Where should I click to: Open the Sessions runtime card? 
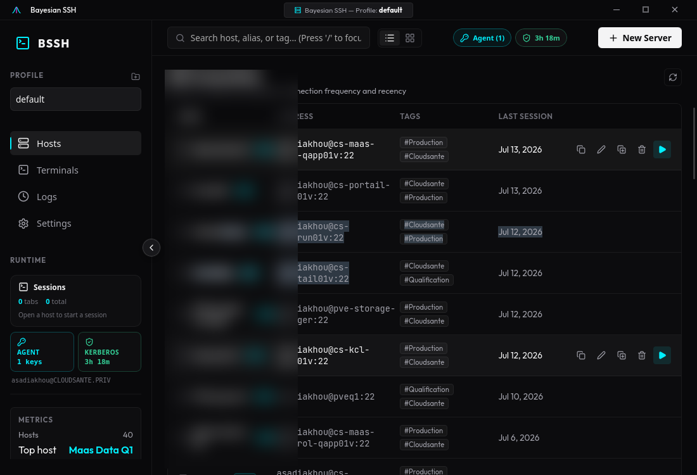click(x=75, y=301)
